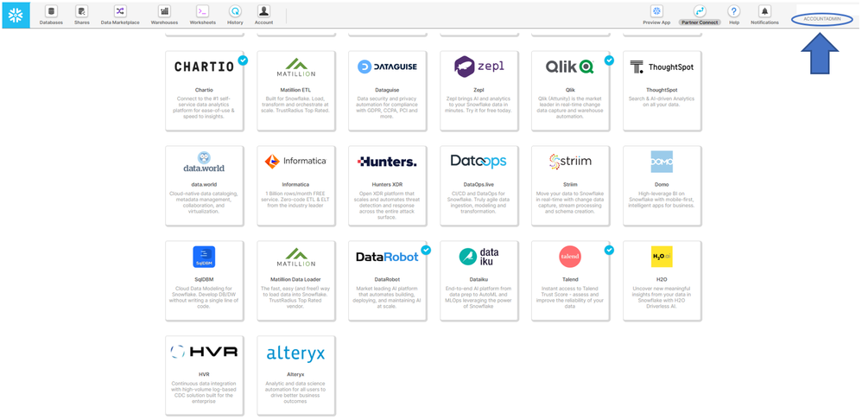862x420 pixels.
Task: Click the DataRobot logo
Action: point(387,257)
